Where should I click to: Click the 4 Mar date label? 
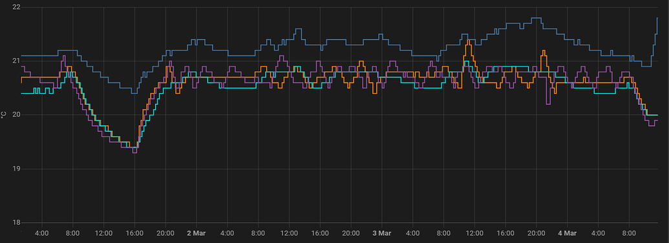click(568, 233)
